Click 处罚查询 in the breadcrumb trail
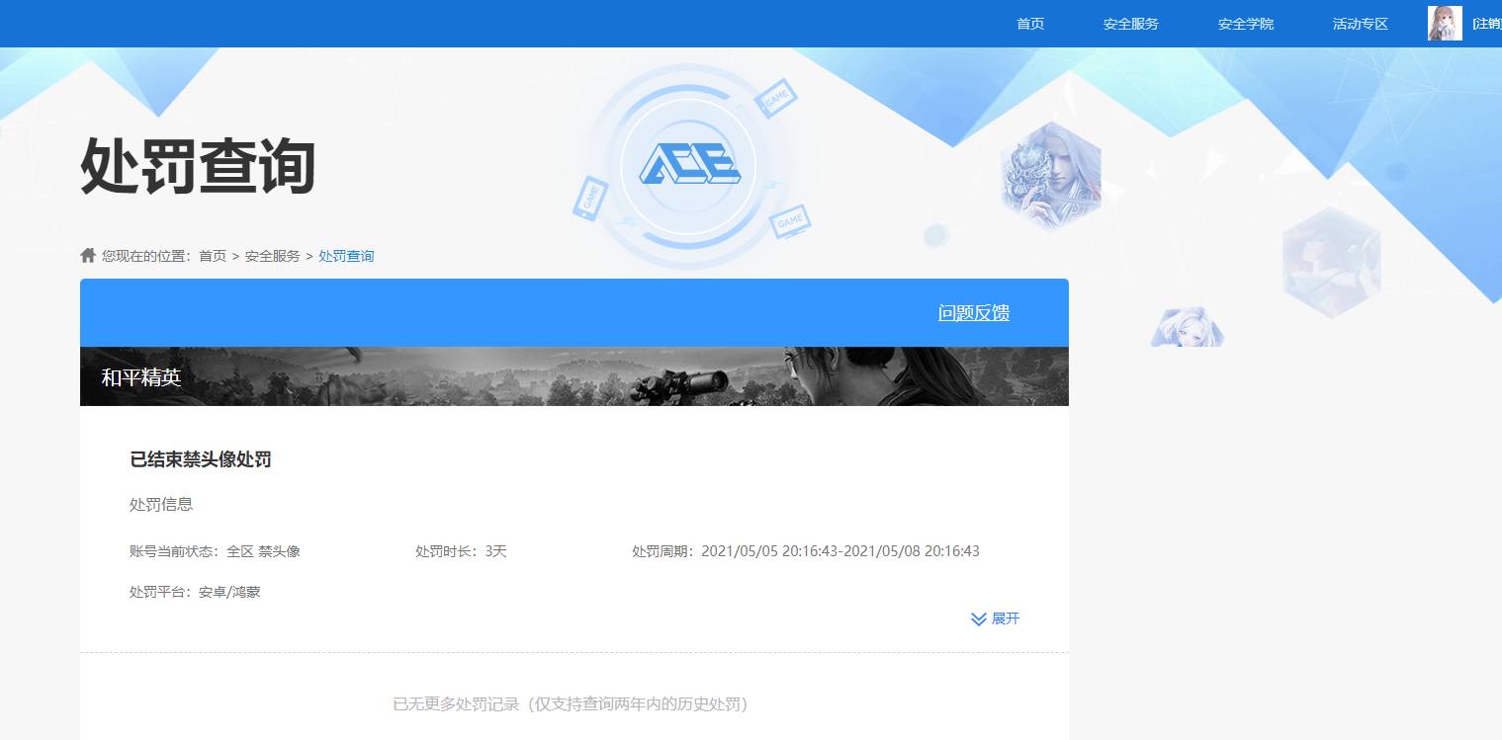The height and width of the screenshot is (740, 1502). [x=346, y=255]
